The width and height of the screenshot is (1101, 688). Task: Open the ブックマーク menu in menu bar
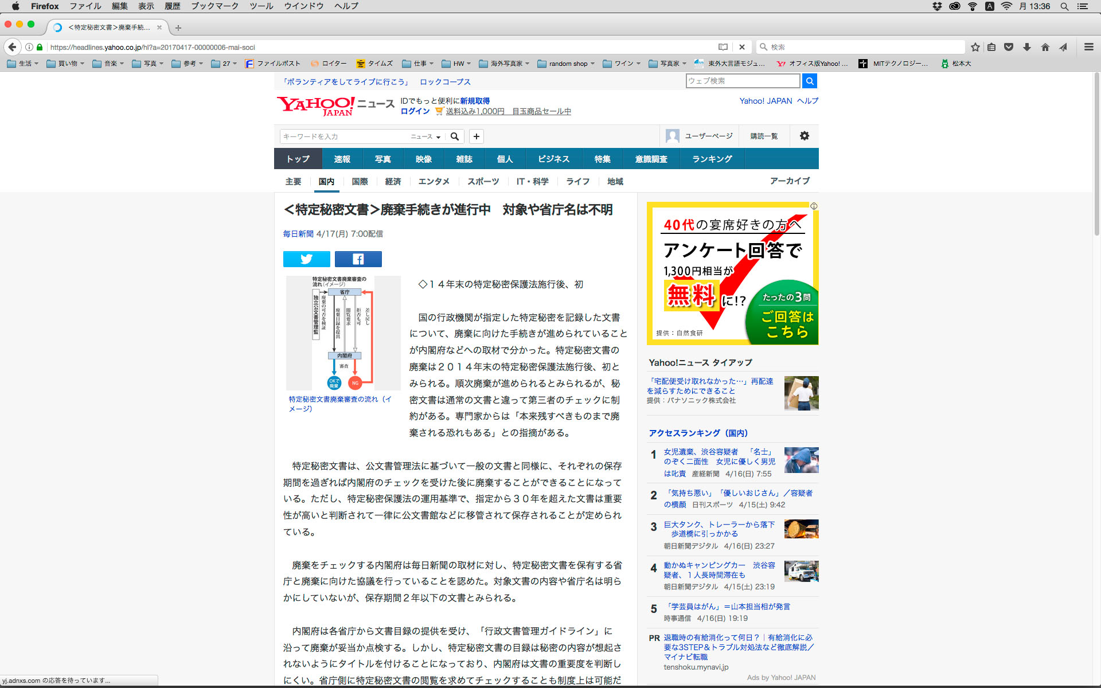pos(214,6)
